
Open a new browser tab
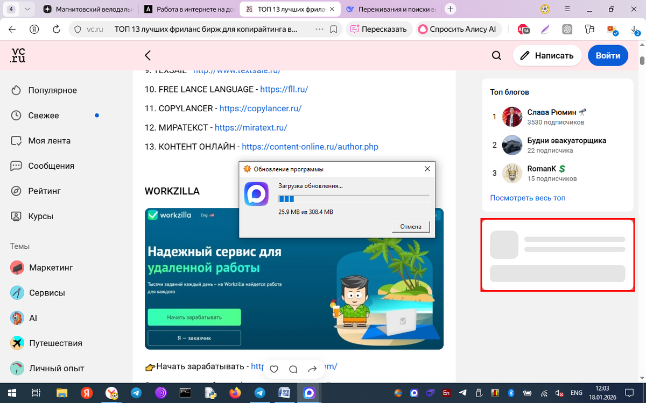(451, 9)
